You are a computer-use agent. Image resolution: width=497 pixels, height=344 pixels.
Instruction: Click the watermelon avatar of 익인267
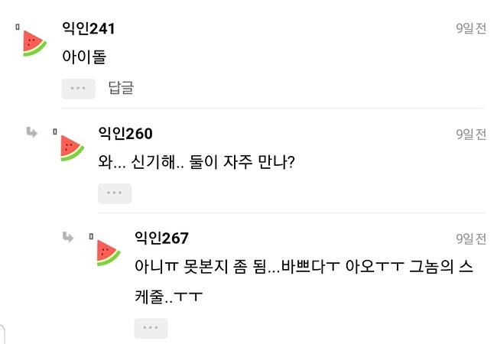pyautogui.click(x=109, y=252)
